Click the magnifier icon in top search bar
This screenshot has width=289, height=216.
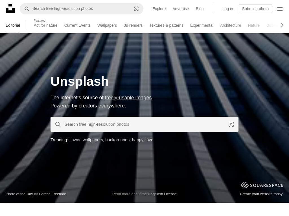coord(27,9)
